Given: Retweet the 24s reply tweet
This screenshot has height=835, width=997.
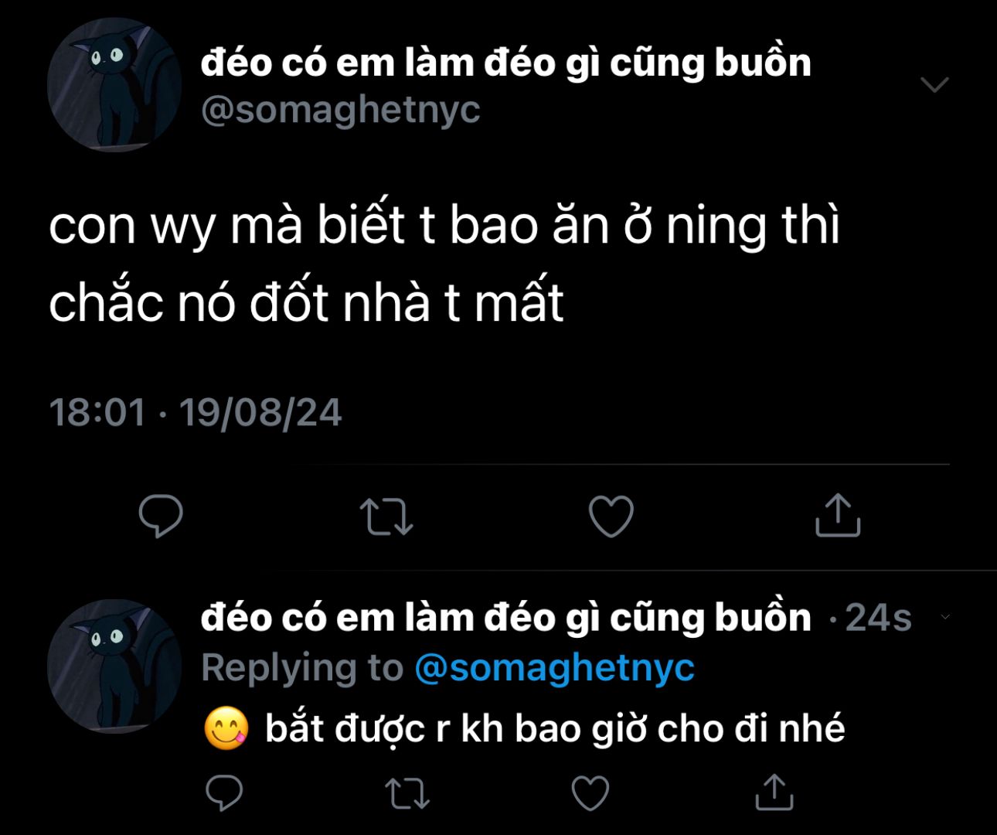Looking at the screenshot, I should point(407,793).
